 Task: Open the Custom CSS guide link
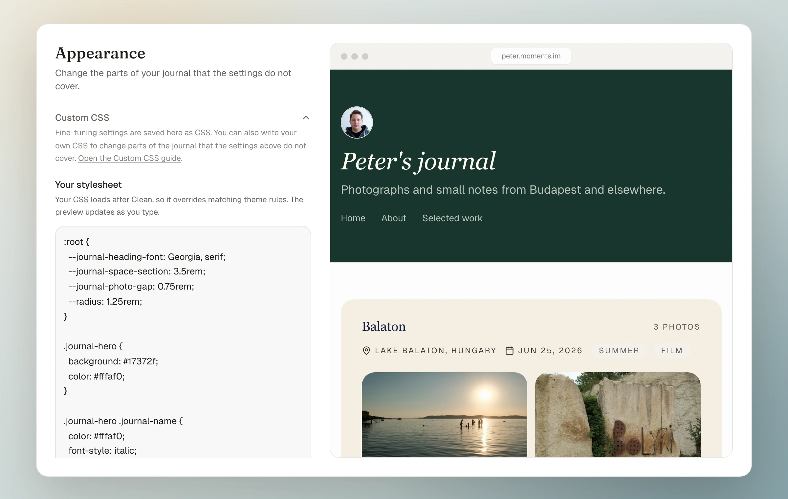click(129, 158)
